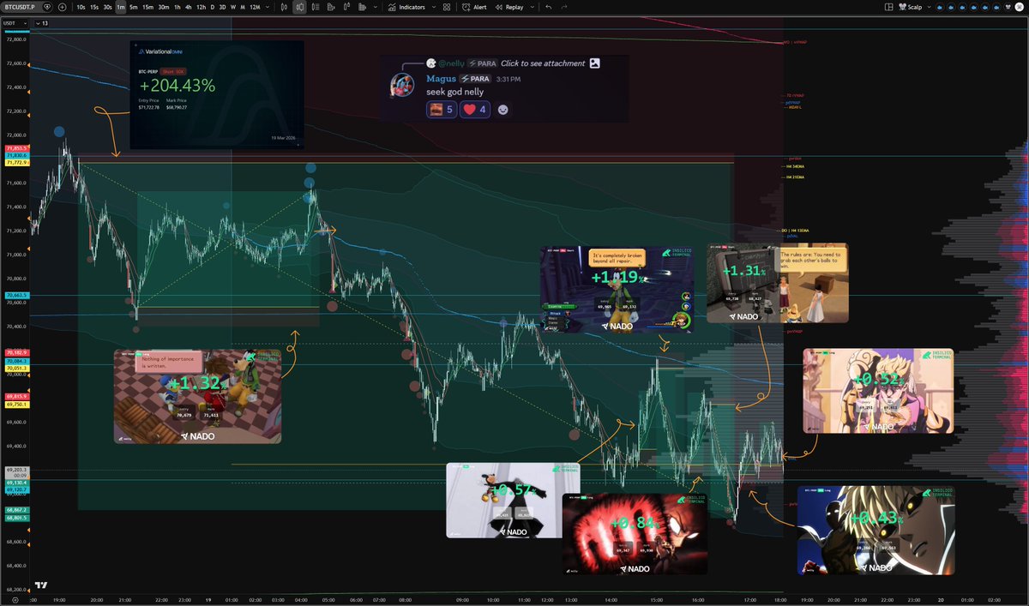Click the +0.52% NADO trade card
The image size is (1029, 606).
pyautogui.click(x=878, y=390)
